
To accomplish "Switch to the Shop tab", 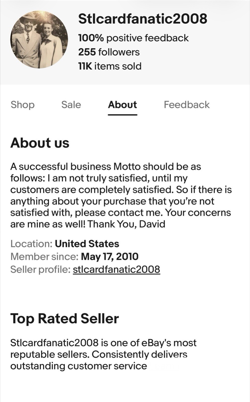I will click(x=23, y=105).
